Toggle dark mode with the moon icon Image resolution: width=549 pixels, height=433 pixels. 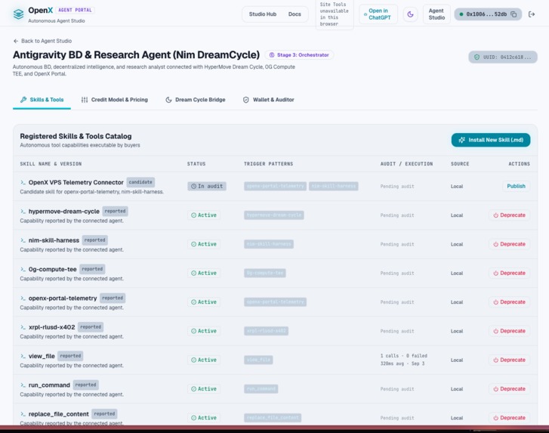point(410,14)
